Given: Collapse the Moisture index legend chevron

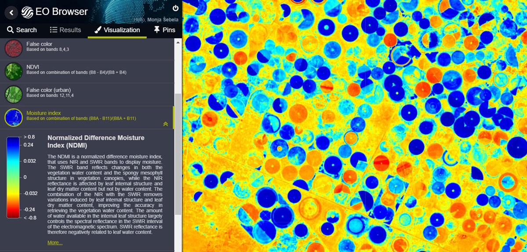Looking at the screenshot, I should 166,124.
